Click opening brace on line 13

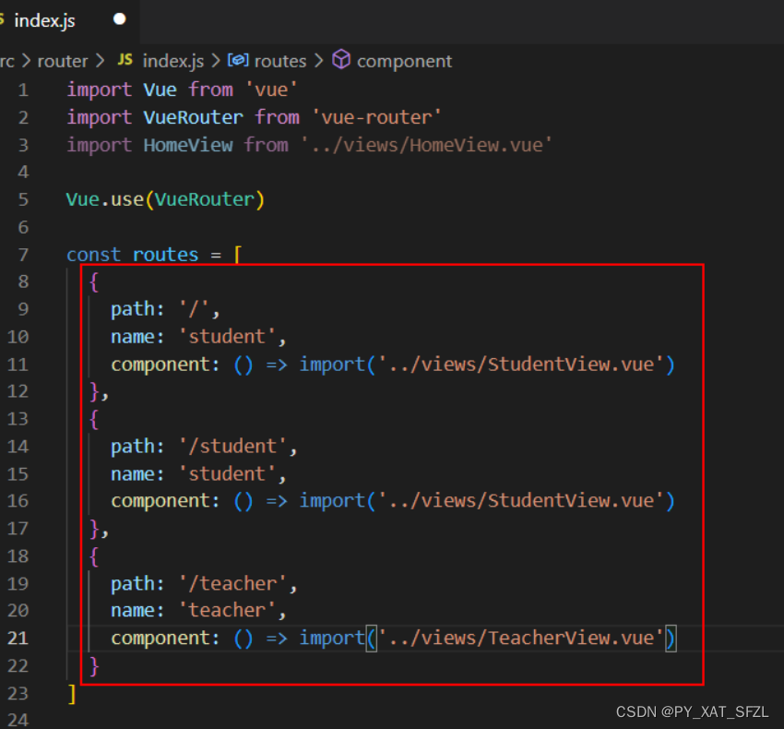(x=93, y=419)
